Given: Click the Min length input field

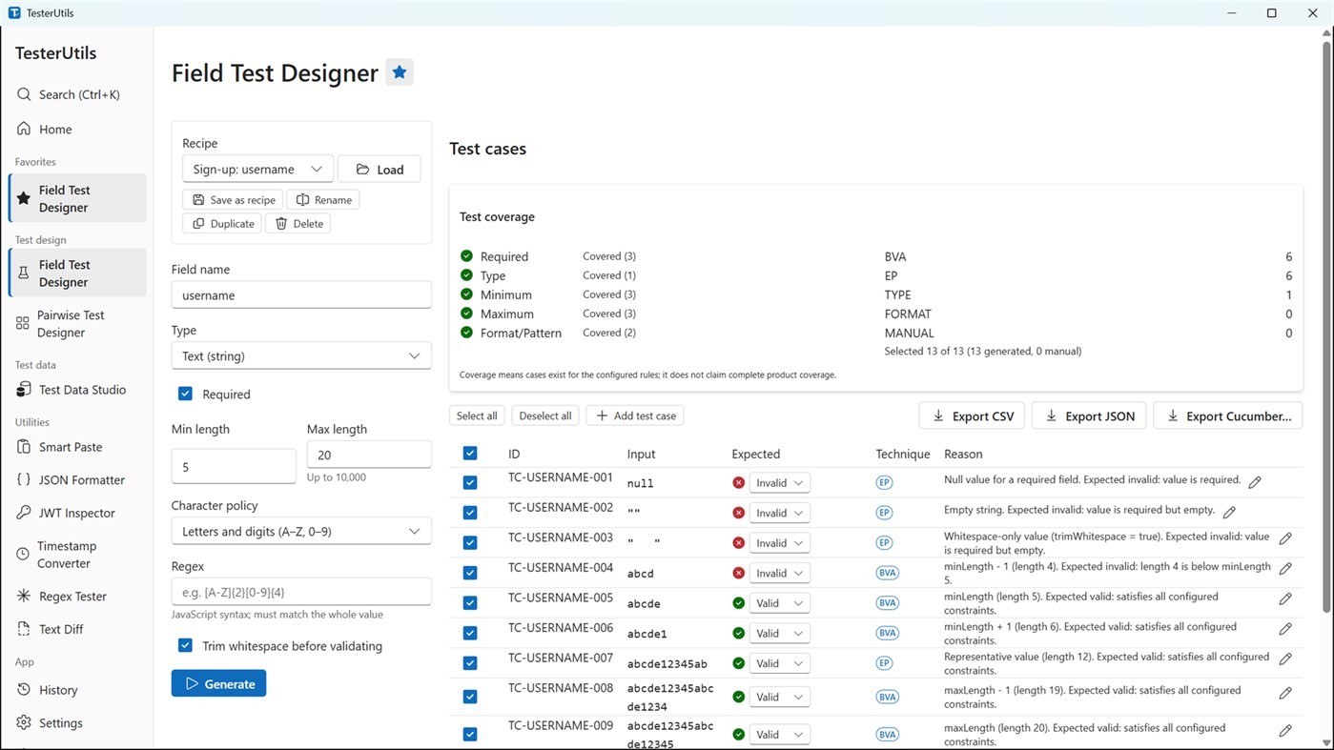Looking at the screenshot, I should (234, 466).
